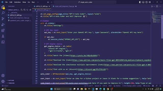163x91 pixels.
Task: Click the New Folder icon in Explorer
Action: pyautogui.click(x=24, y=10)
